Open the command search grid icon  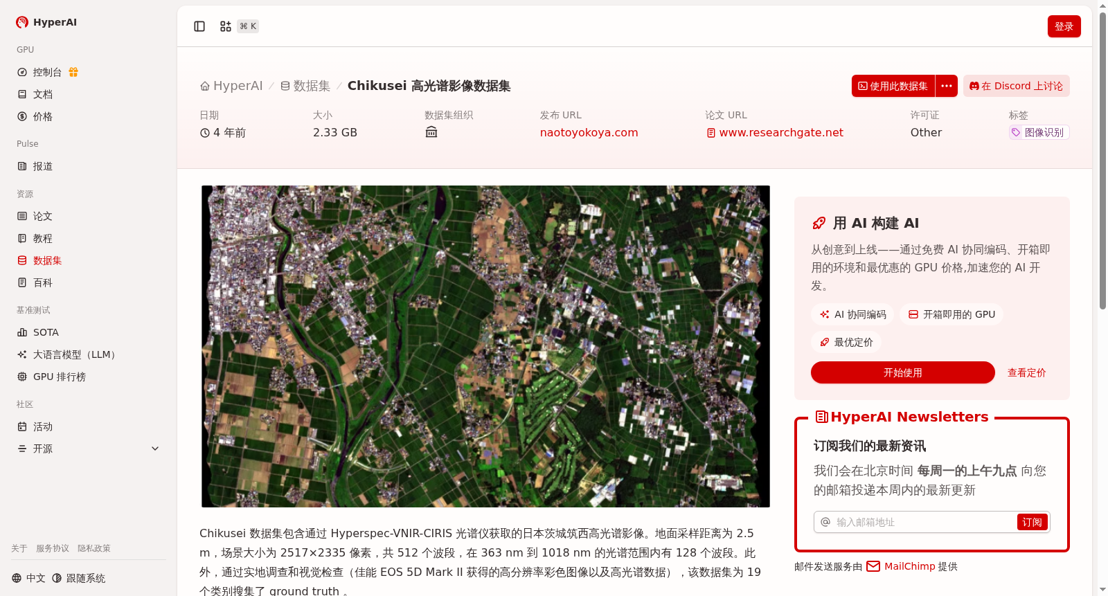click(x=226, y=26)
